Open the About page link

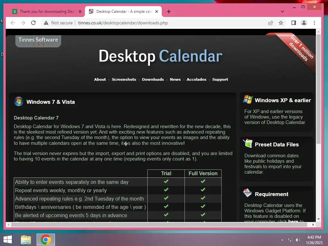(x=100, y=79)
